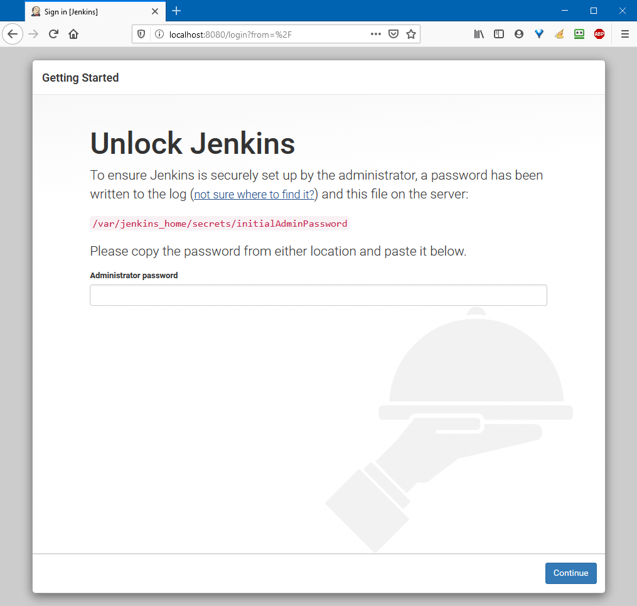Open the 'not sure where to find it?' link
Screen dimensions: 637x606
click(x=254, y=194)
